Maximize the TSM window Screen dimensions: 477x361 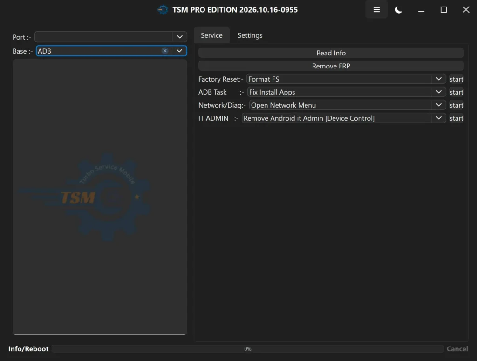coord(443,10)
